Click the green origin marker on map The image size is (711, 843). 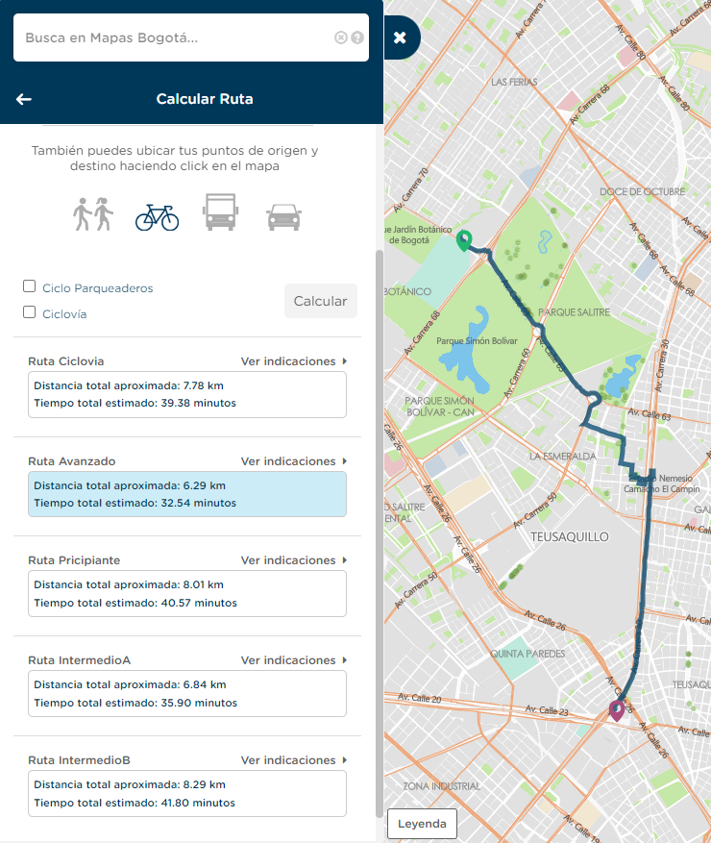[x=464, y=240]
